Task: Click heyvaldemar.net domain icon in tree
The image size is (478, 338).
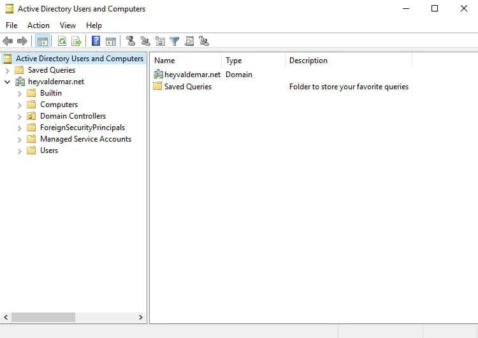Action: tap(20, 82)
